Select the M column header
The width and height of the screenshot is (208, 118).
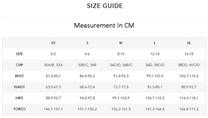click(121, 43)
